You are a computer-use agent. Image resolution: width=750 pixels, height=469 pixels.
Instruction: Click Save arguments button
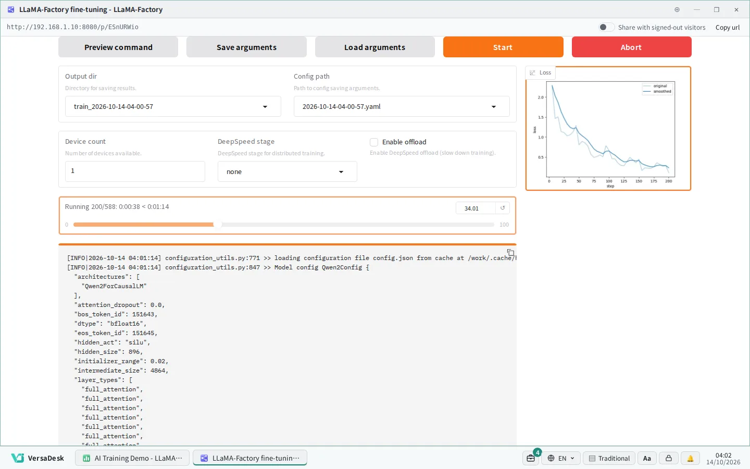pos(246,47)
